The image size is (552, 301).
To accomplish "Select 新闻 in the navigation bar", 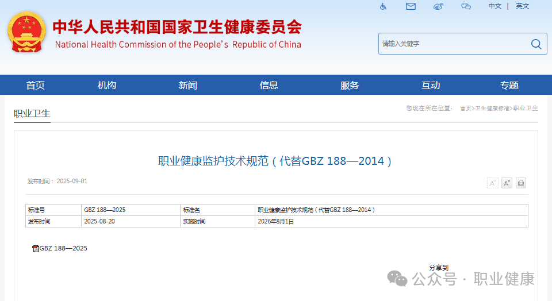I will coord(188,85).
